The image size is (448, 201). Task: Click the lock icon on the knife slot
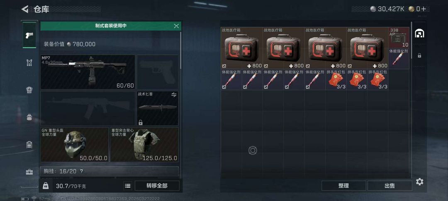pyautogui.click(x=140, y=122)
